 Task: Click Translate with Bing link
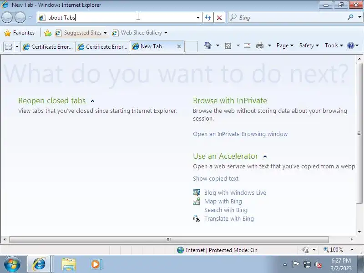[x=229, y=219]
